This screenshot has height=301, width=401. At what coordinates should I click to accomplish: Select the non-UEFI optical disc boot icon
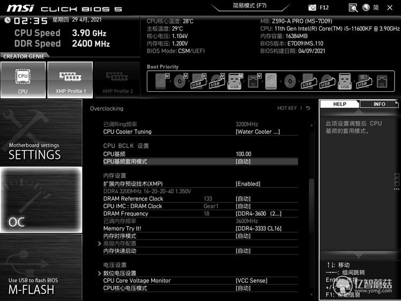click(290, 81)
